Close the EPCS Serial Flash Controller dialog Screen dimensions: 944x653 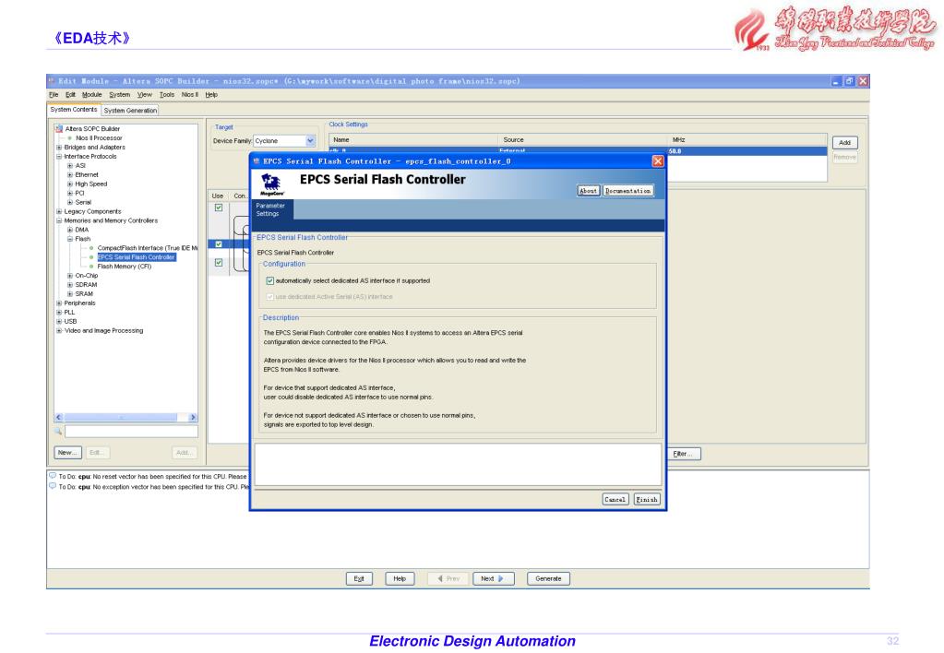click(x=658, y=161)
